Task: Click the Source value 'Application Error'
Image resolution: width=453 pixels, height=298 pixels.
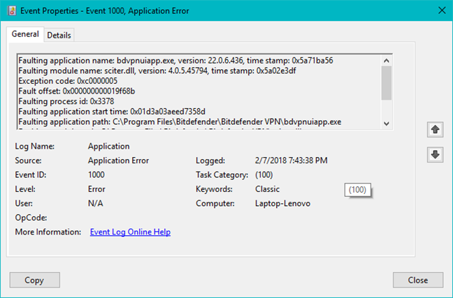Action: [118, 161]
